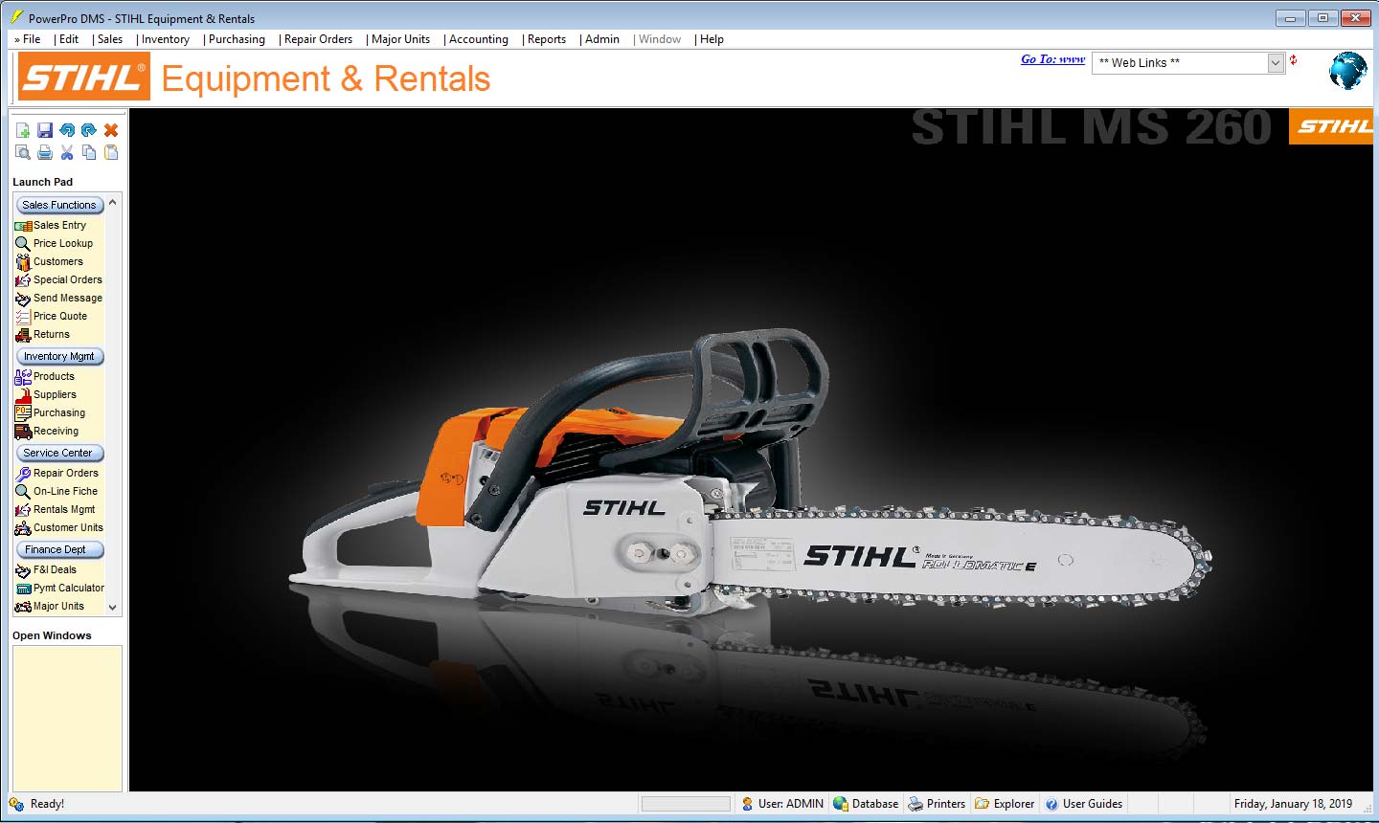
Task: Click the New record toolbar icon
Action: coord(23,130)
